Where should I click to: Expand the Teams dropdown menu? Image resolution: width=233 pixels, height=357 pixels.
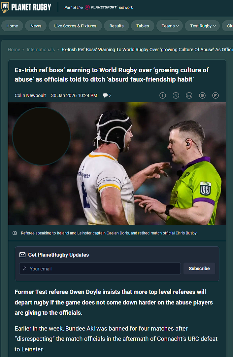[x=170, y=26]
